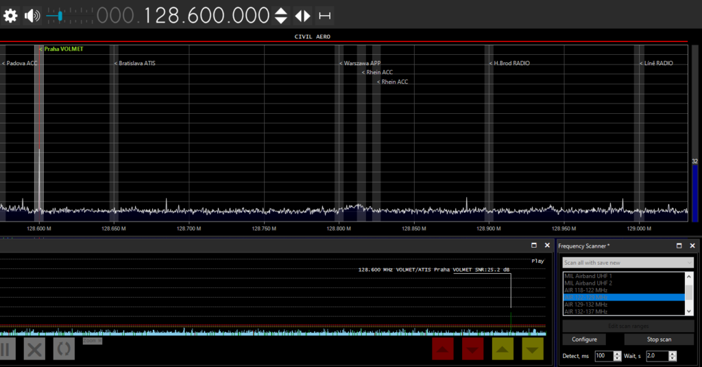Select the Líně RADIO marker
This screenshot has height=367, width=702.
click(656, 63)
